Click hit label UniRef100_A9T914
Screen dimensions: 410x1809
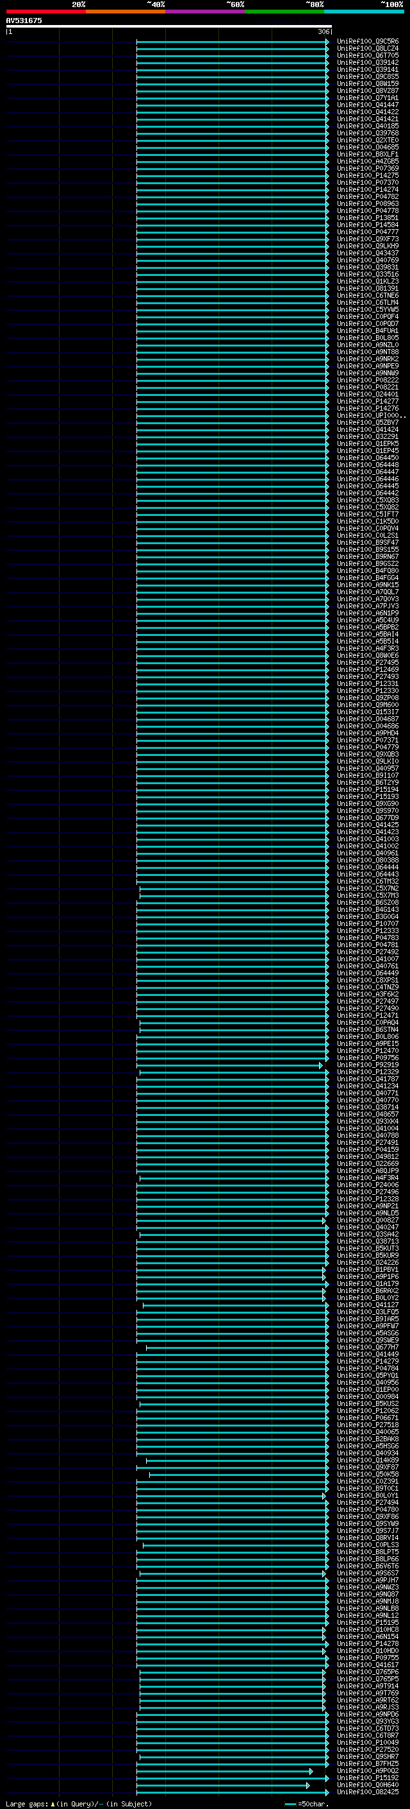[x=368, y=1686]
